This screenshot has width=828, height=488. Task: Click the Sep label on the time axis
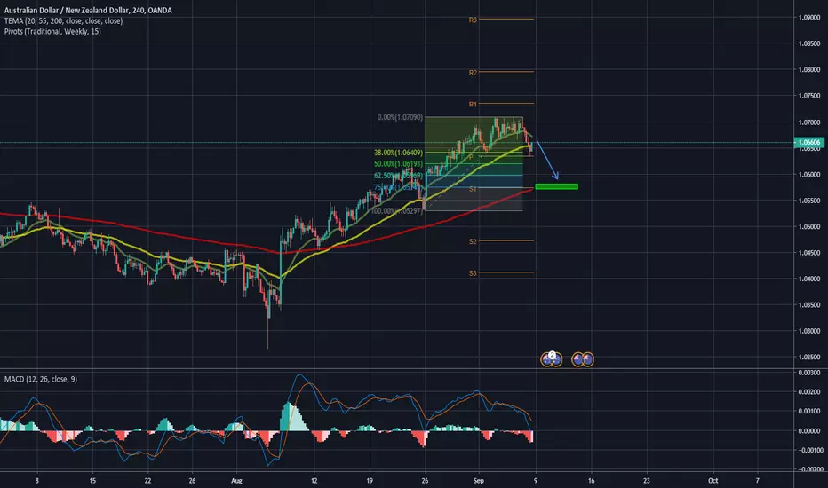[479, 481]
